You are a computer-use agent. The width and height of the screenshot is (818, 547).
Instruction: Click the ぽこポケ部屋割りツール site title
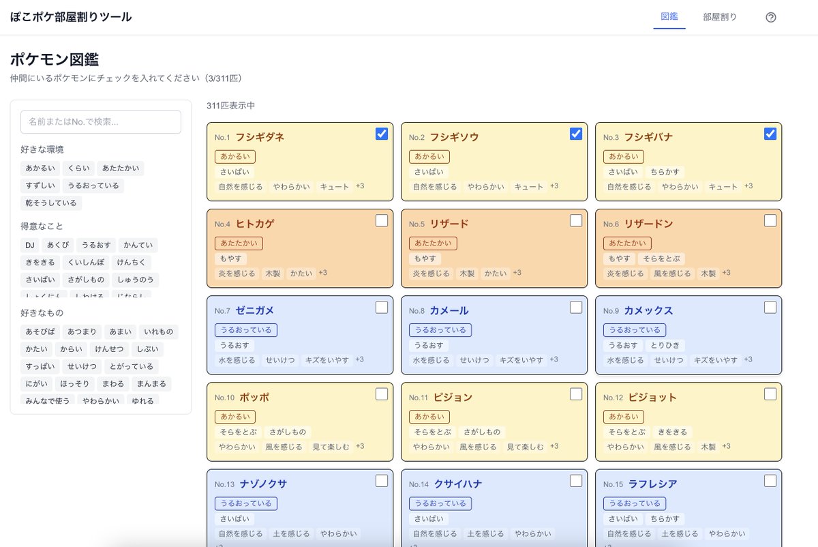[x=71, y=17]
